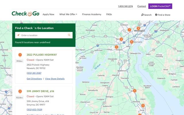
Task: Click pin icon 2 on Jimmy Drive card
Action: coord(20,91)
